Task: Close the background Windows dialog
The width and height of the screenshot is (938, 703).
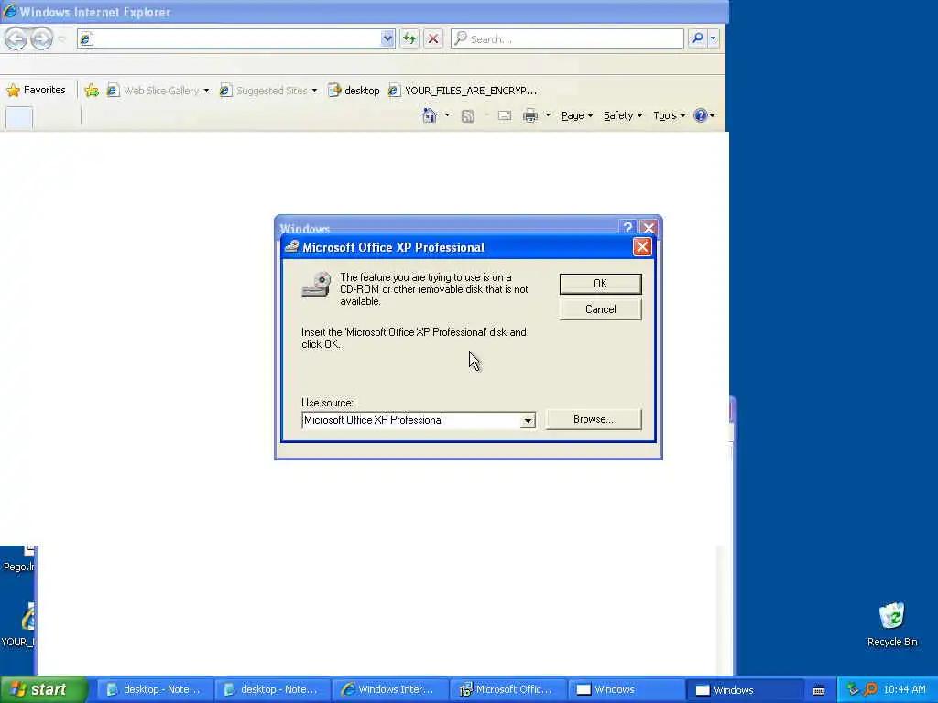Action: [x=649, y=227]
